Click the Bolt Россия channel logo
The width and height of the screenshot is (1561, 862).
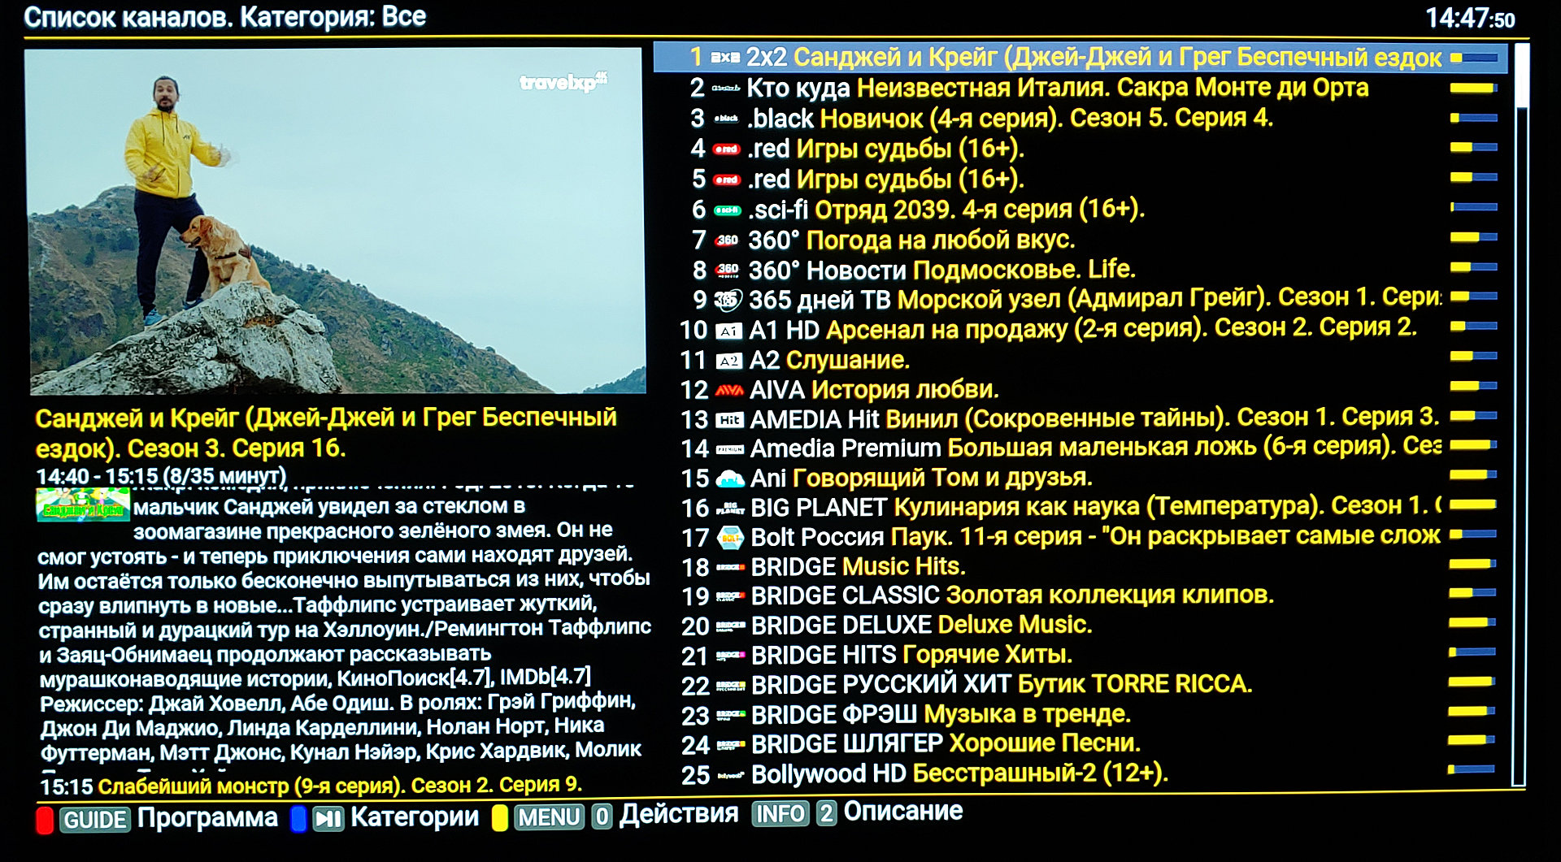[730, 537]
